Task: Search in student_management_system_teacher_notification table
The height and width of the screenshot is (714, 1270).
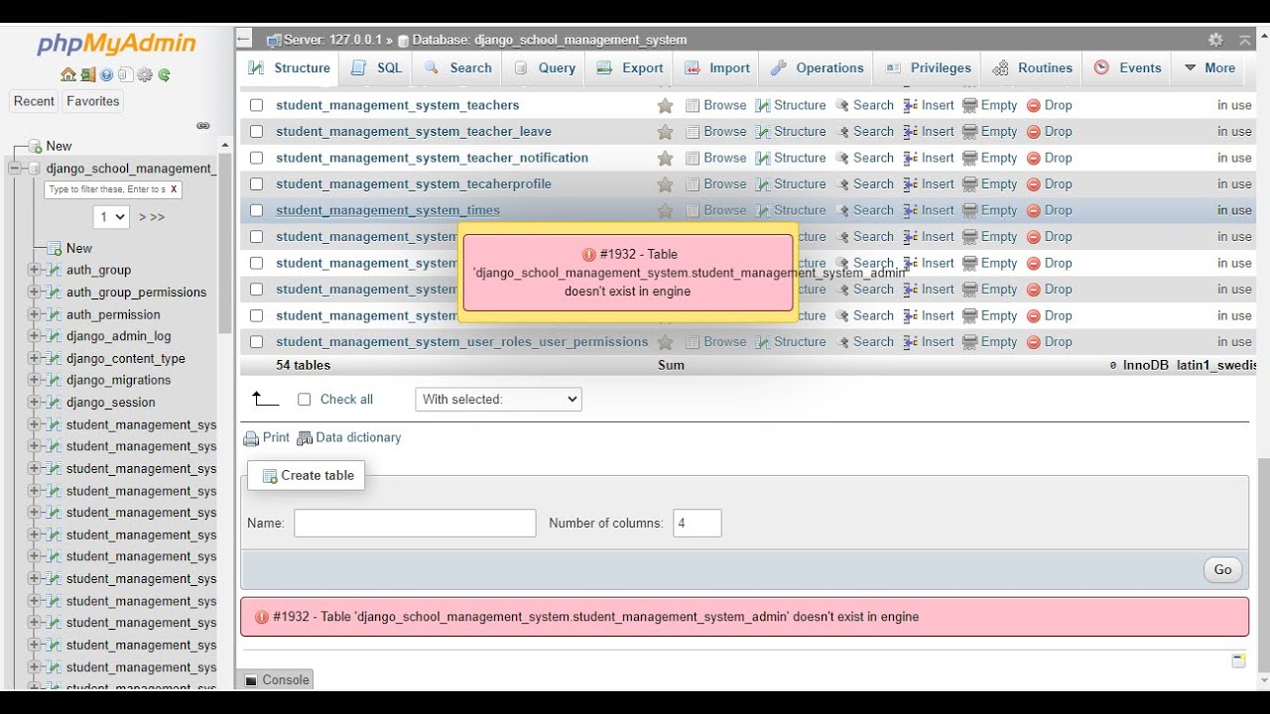Action: pyautogui.click(x=864, y=158)
